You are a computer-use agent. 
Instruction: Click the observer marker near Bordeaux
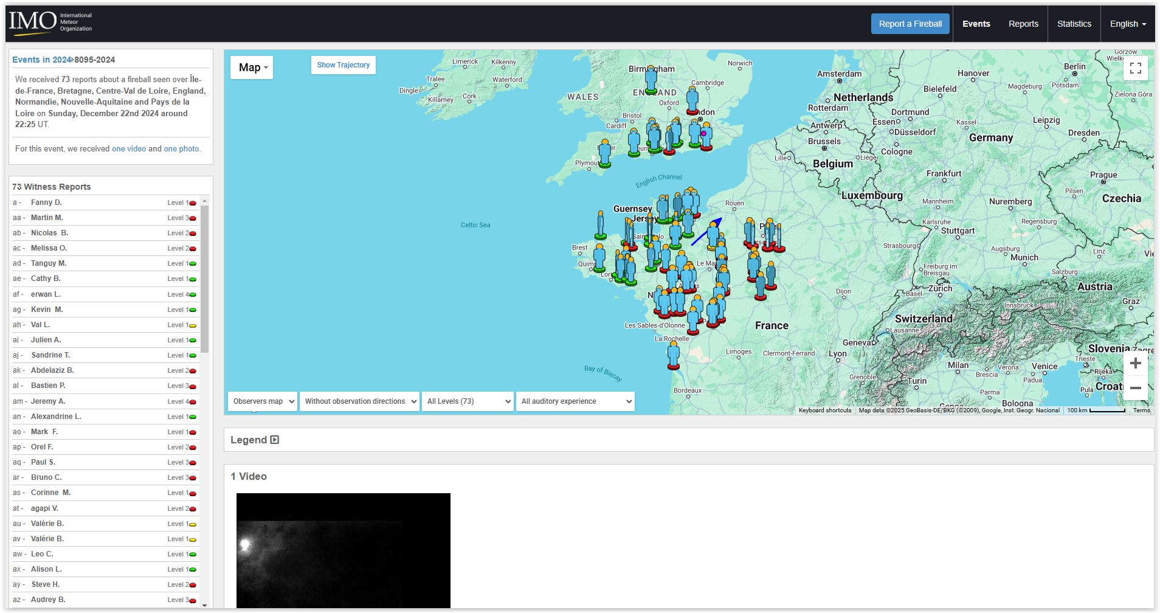pyautogui.click(x=673, y=355)
